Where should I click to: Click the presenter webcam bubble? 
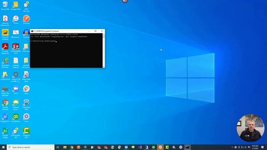[x=250, y=128]
